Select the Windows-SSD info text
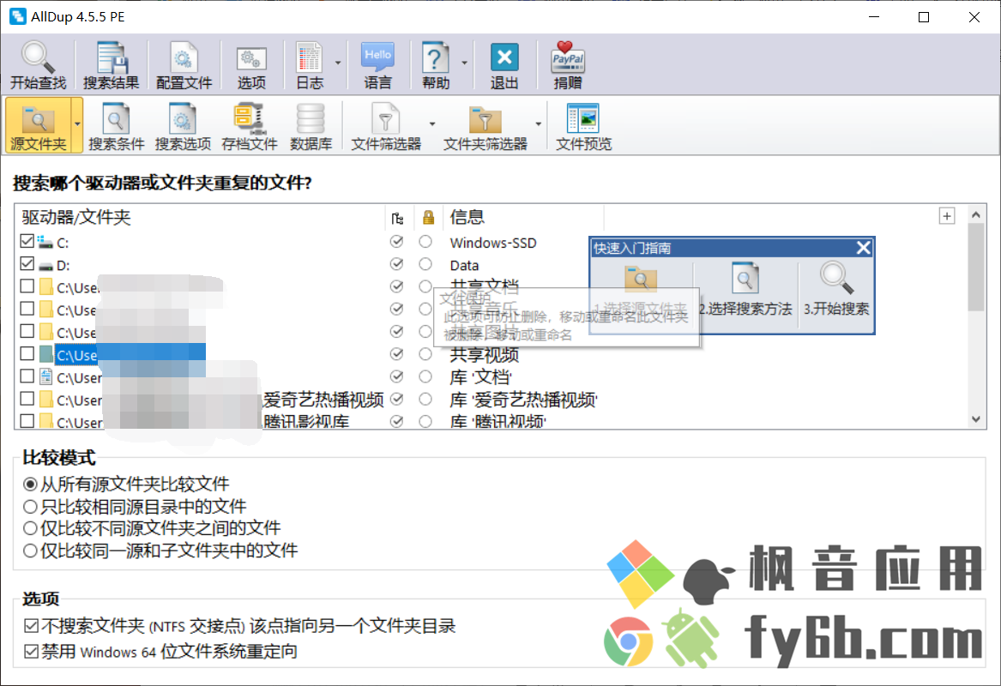This screenshot has height=686, width=1001. point(493,243)
